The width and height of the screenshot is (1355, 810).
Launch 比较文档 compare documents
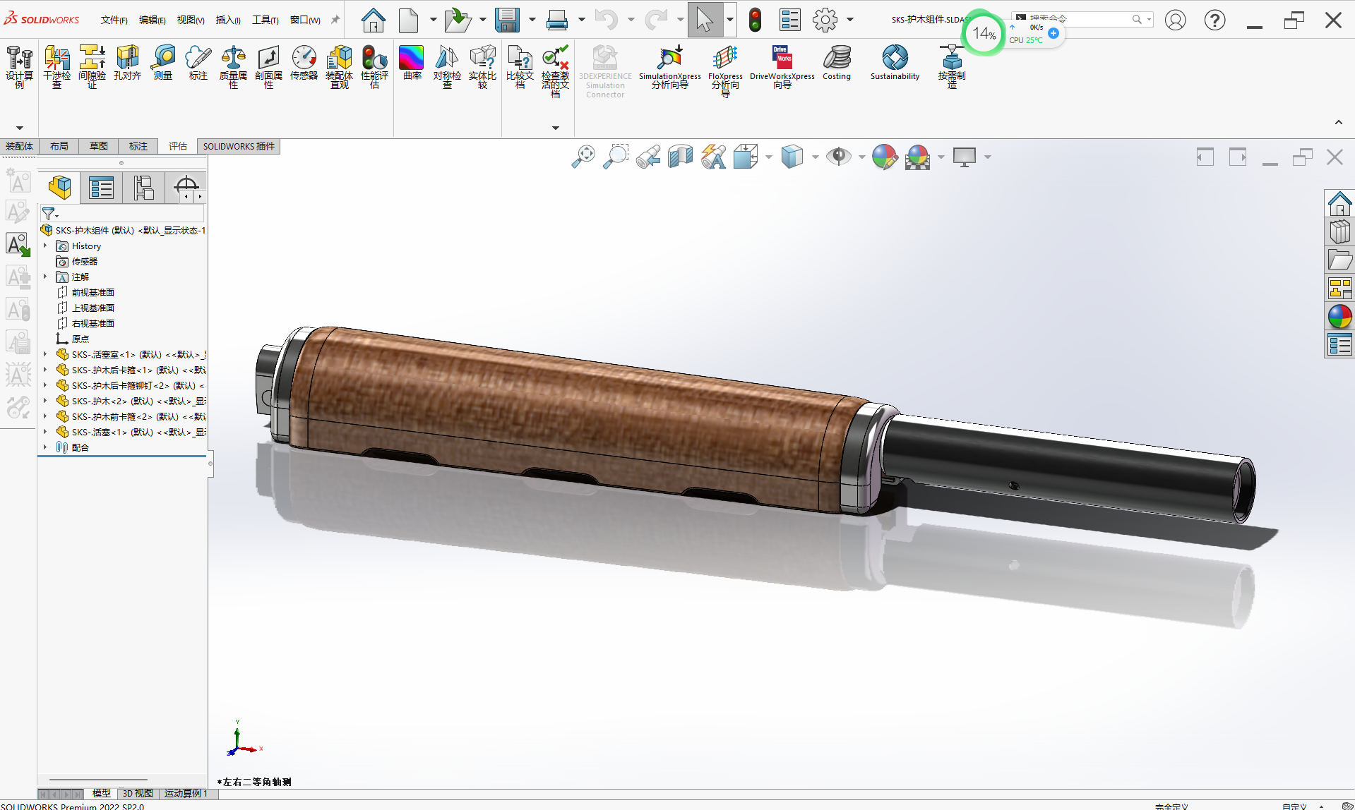(520, 66)
